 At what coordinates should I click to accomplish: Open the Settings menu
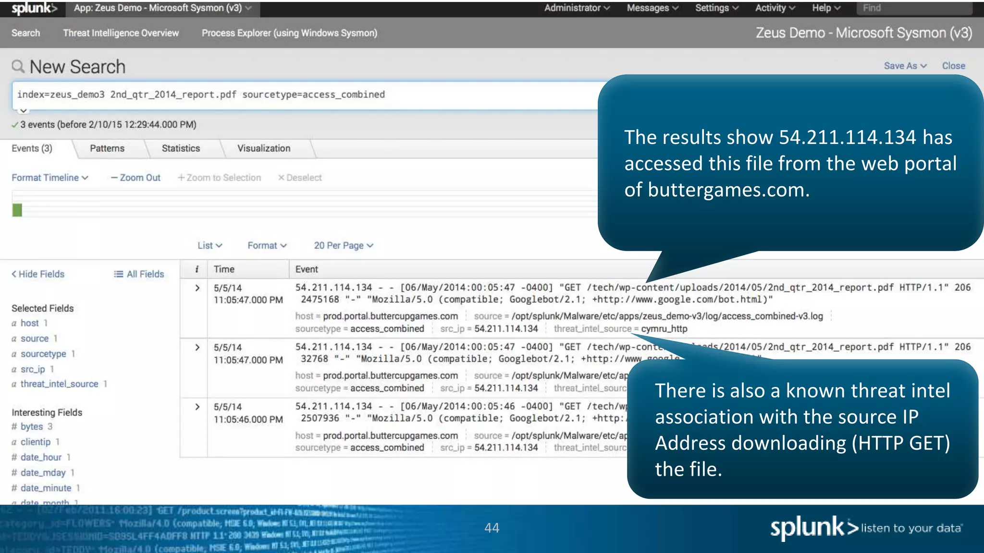(x=717, y=8)
